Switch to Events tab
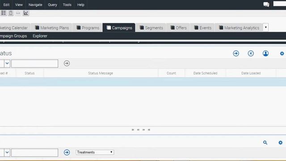Image resolution: width=286 pixels, height=161 pixels. pos(202,28)
